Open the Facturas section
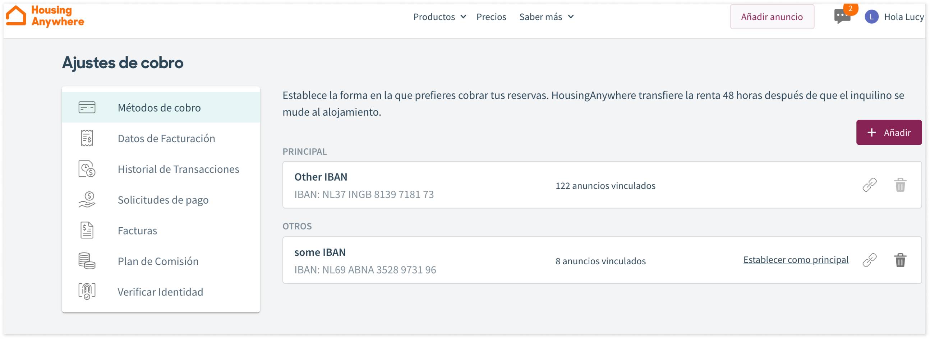 (x=161, y=230)
